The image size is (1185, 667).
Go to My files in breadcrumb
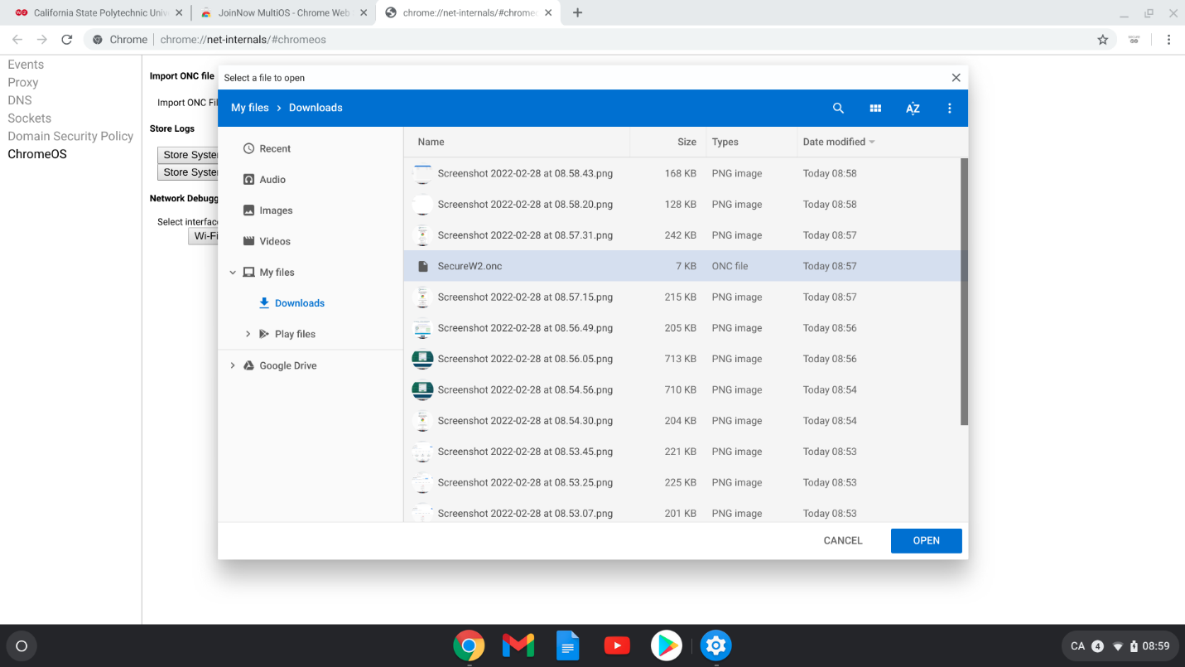click(x=250, y=108)
